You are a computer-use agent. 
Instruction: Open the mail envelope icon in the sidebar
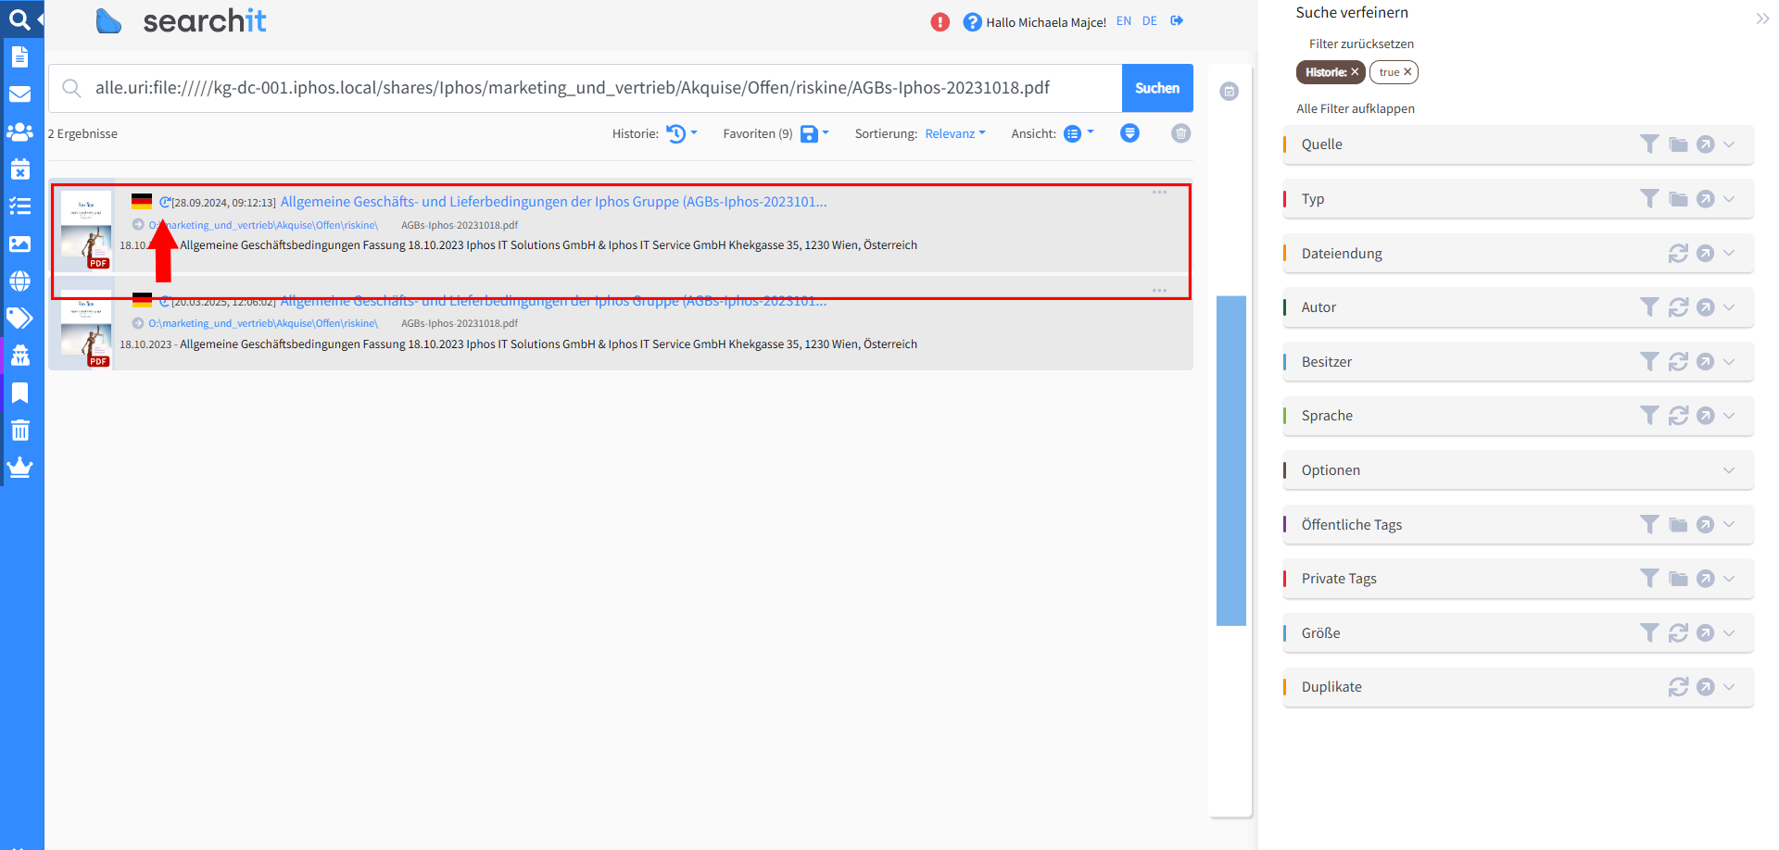[x=19, y=94]
